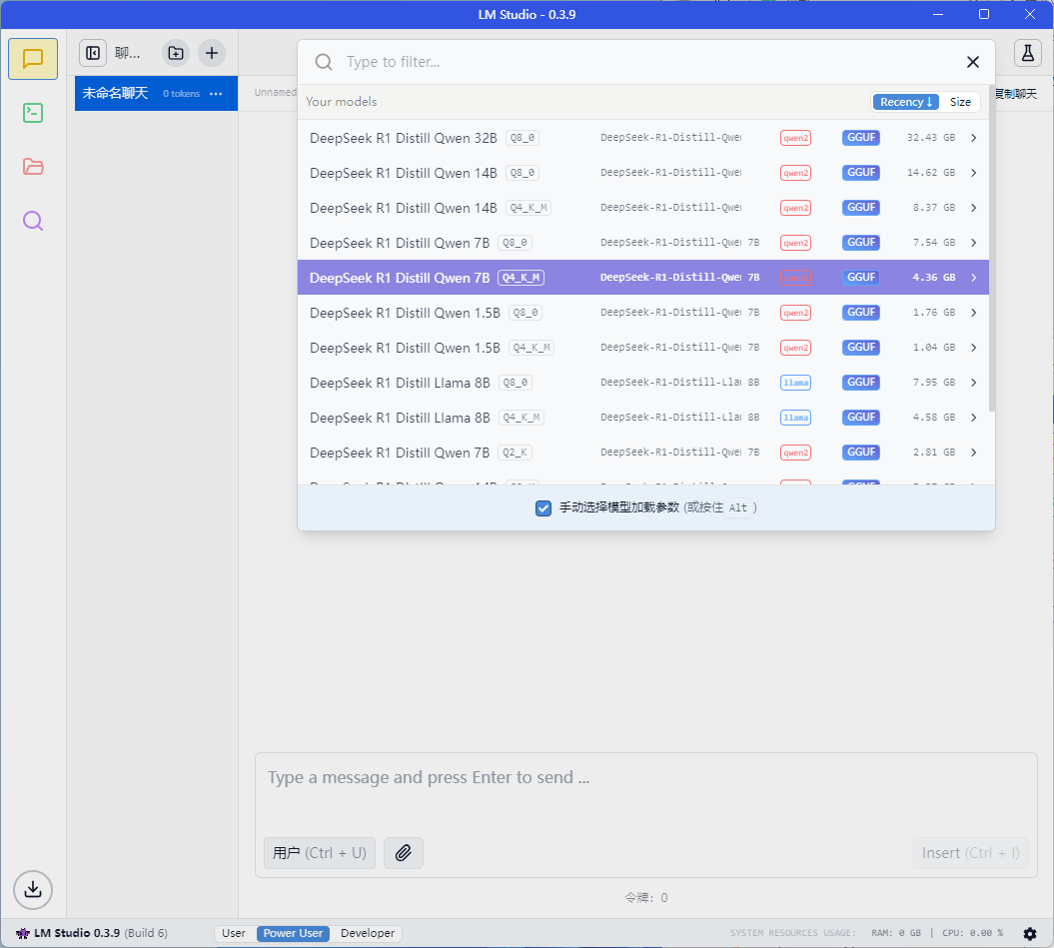This screenshot has width=1054, height=948.
Task: Click the 4.36 GB size value
Action: click(x=934, y=278)
